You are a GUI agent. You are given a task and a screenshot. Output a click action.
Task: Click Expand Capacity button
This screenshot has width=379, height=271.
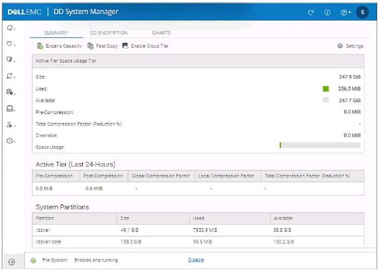[59, 46]
